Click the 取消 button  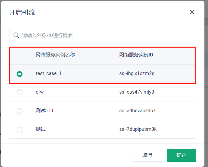click(147, 155)
